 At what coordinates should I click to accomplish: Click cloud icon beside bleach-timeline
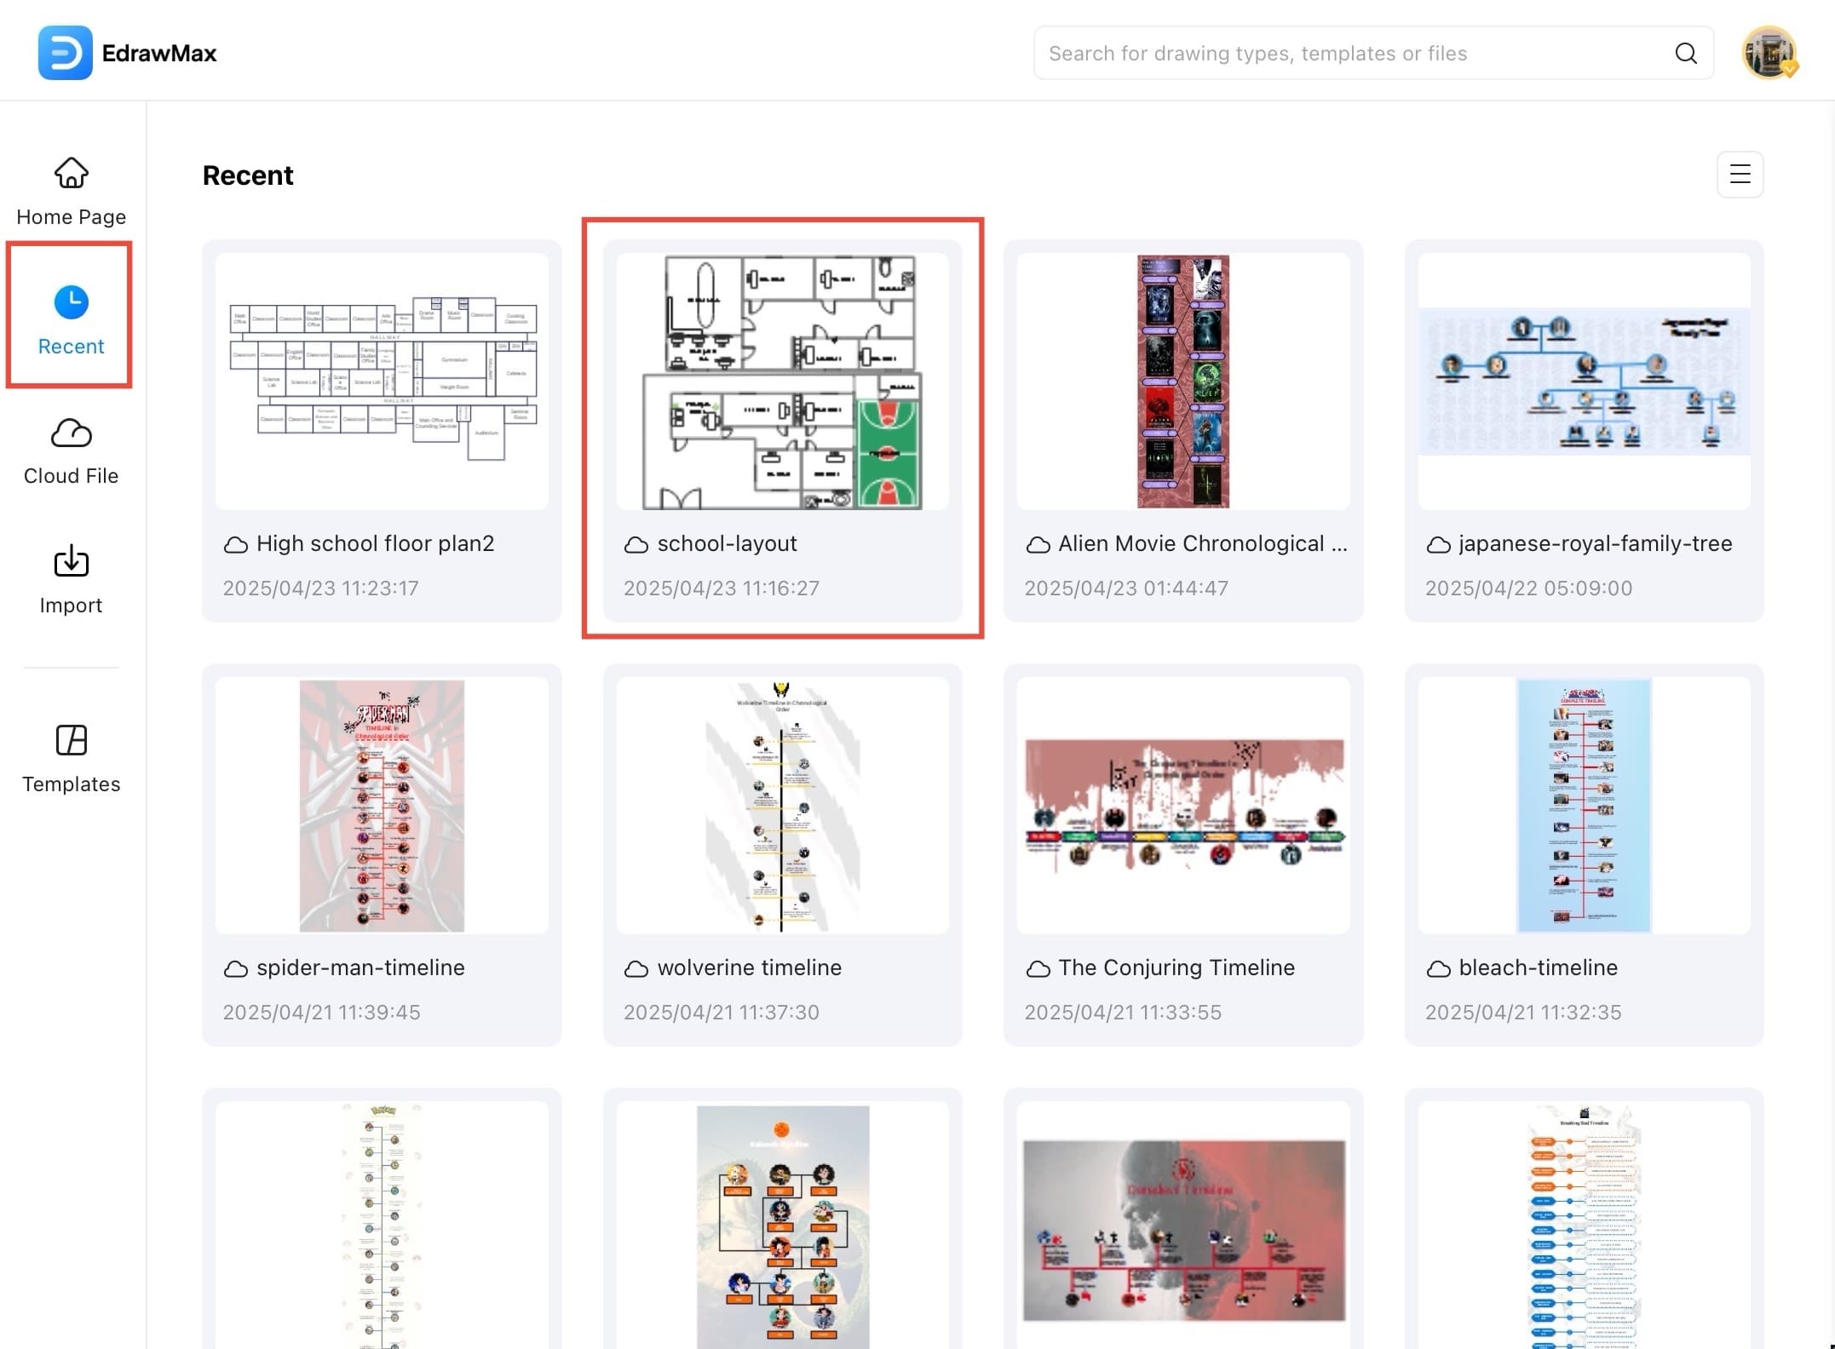pyautogui.click(x=1438, y=968)
